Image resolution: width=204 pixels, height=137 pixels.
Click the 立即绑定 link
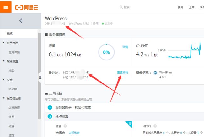point(74,133)
